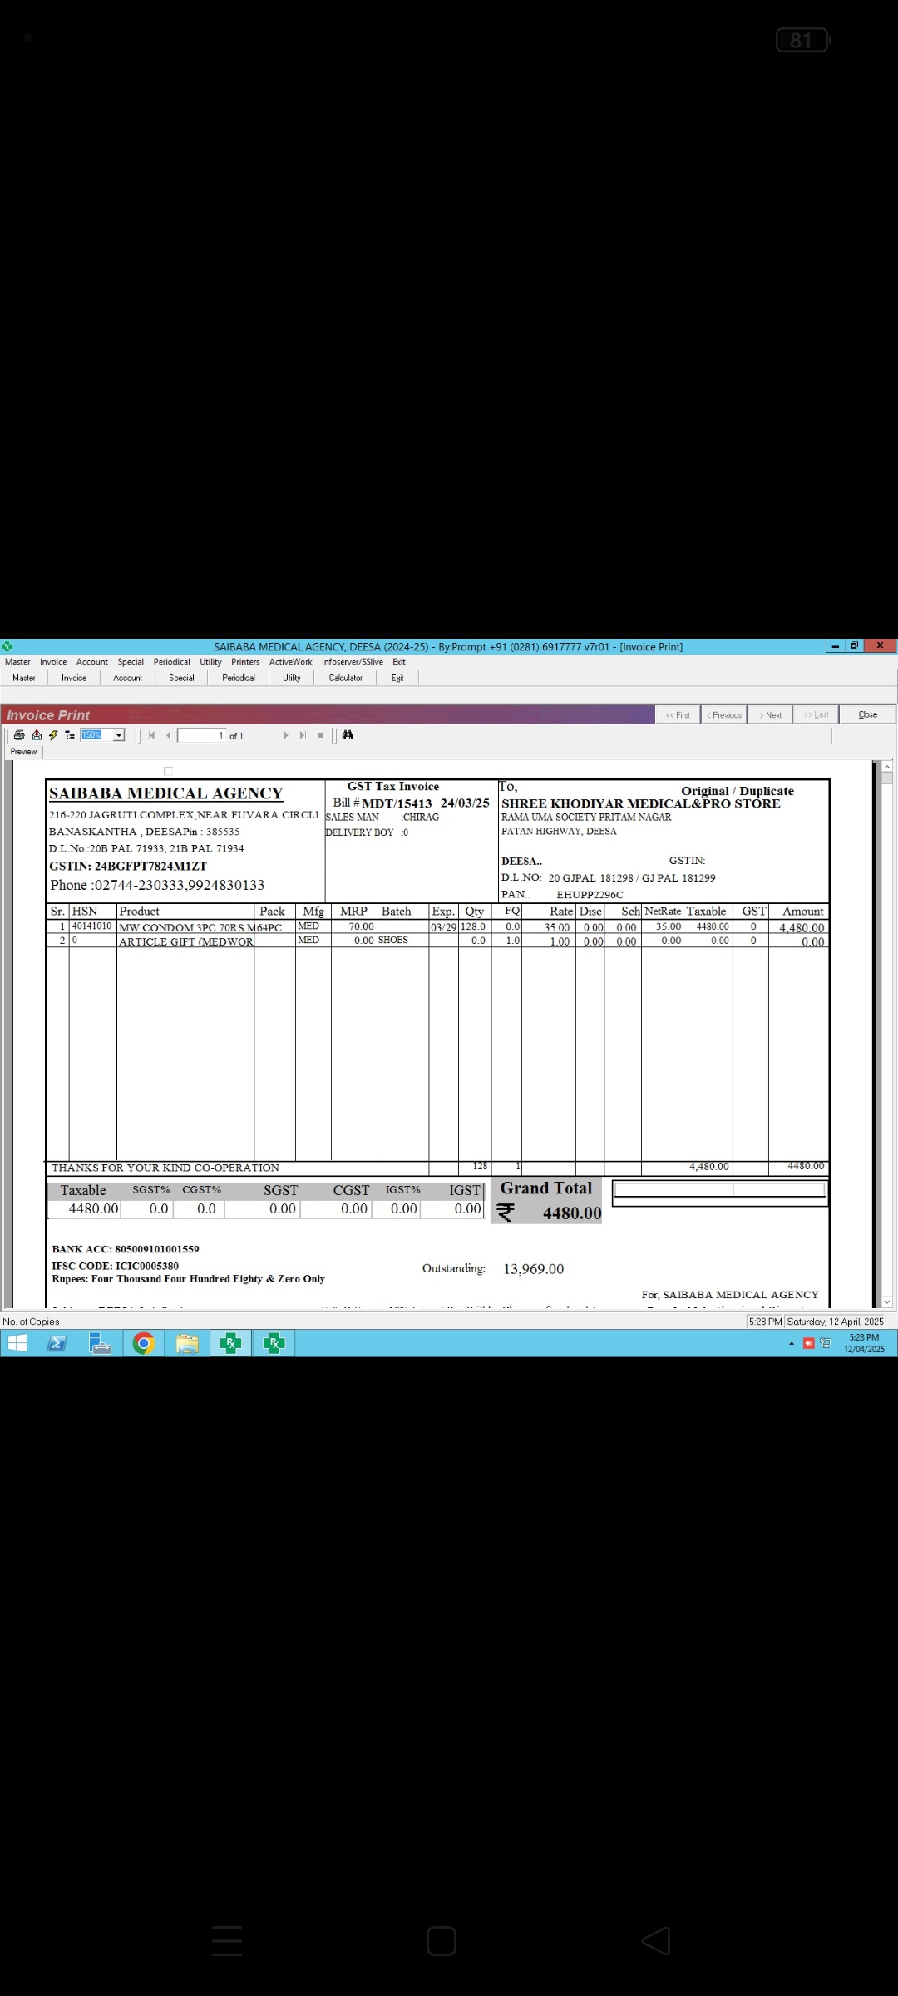
Task: Click the print report printer icon
Action: pos(19,735)
